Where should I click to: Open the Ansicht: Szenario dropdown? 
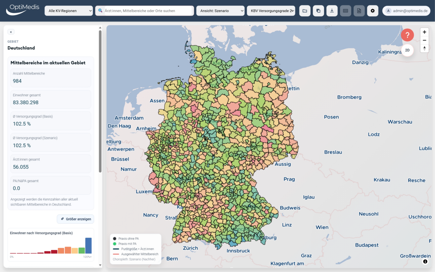(x=220, y=11)
